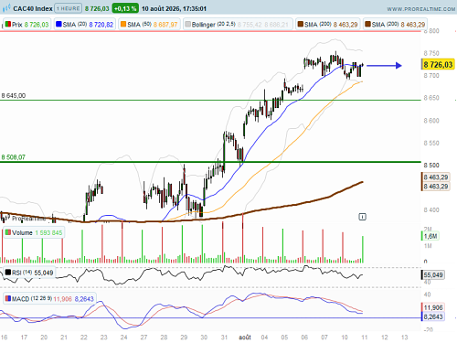Screen dimensions: 457x343
Task: Click the 8 650 price axis label
Action: 431,98
